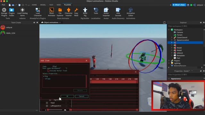Close the Moon Animator timeline window
The height and width of the screenshot is (115, 205).
pos(135,72)
